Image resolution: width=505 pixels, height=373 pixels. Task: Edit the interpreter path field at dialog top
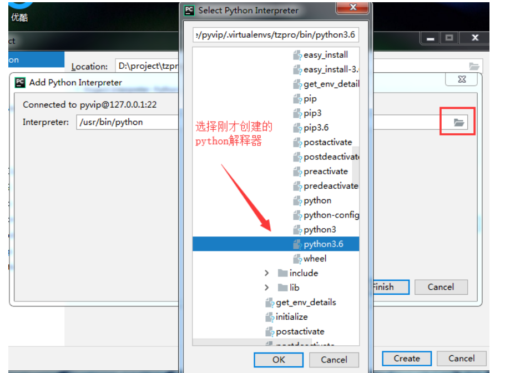click(276, 35)
